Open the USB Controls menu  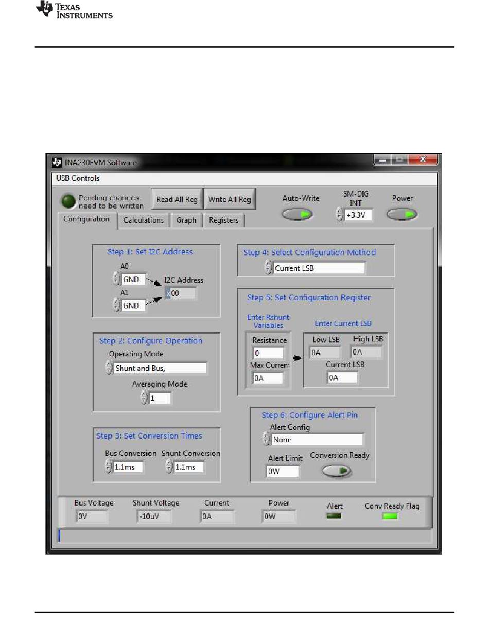78,178
